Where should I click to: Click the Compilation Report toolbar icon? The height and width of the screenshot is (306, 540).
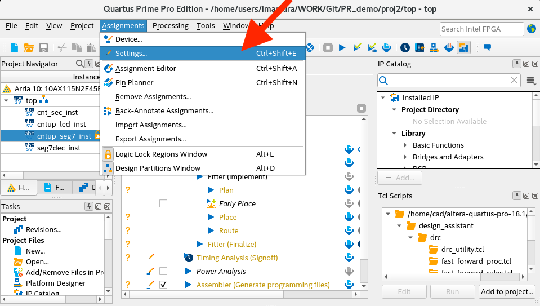[386, 47]
